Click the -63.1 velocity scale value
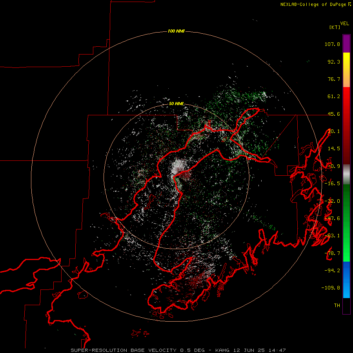This screenshot has height=353, width=353. [x=332, y=236]
